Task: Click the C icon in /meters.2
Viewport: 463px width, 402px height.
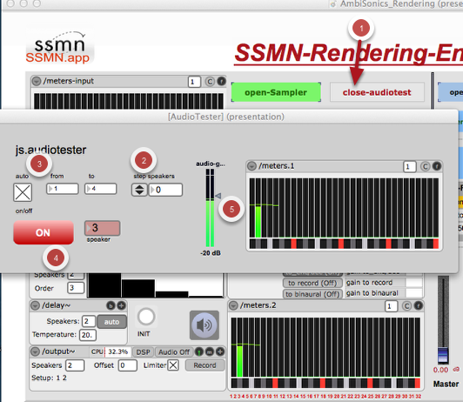Action: [x=406, y=306]
